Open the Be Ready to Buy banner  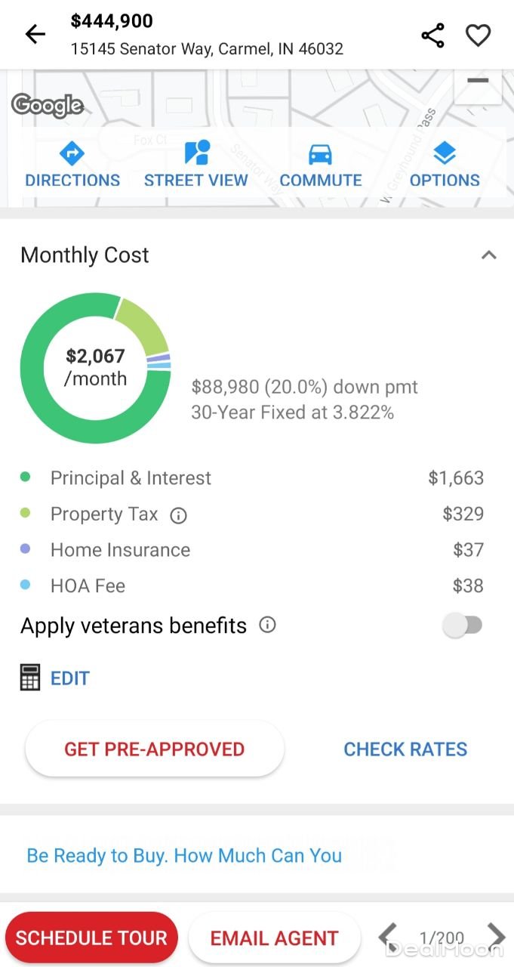point(184,855)
